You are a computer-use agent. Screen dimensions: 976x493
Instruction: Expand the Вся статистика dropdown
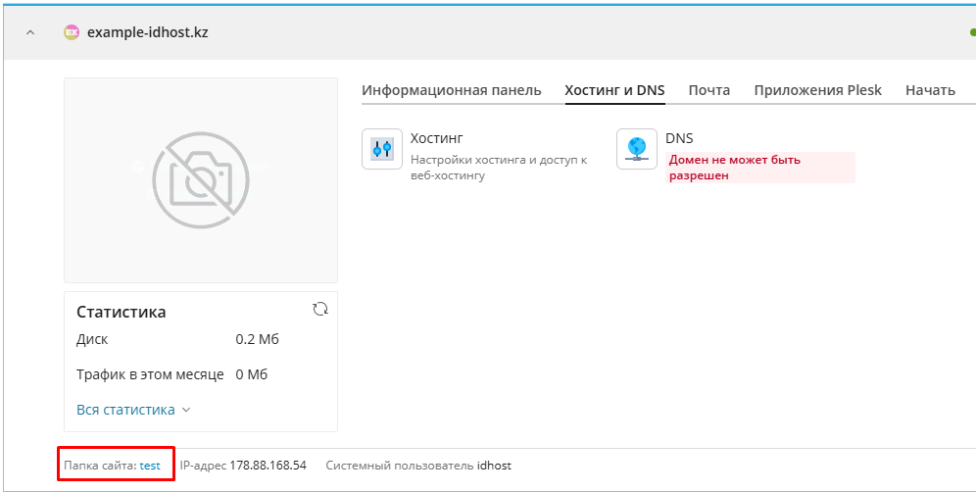tap(133, 410)
